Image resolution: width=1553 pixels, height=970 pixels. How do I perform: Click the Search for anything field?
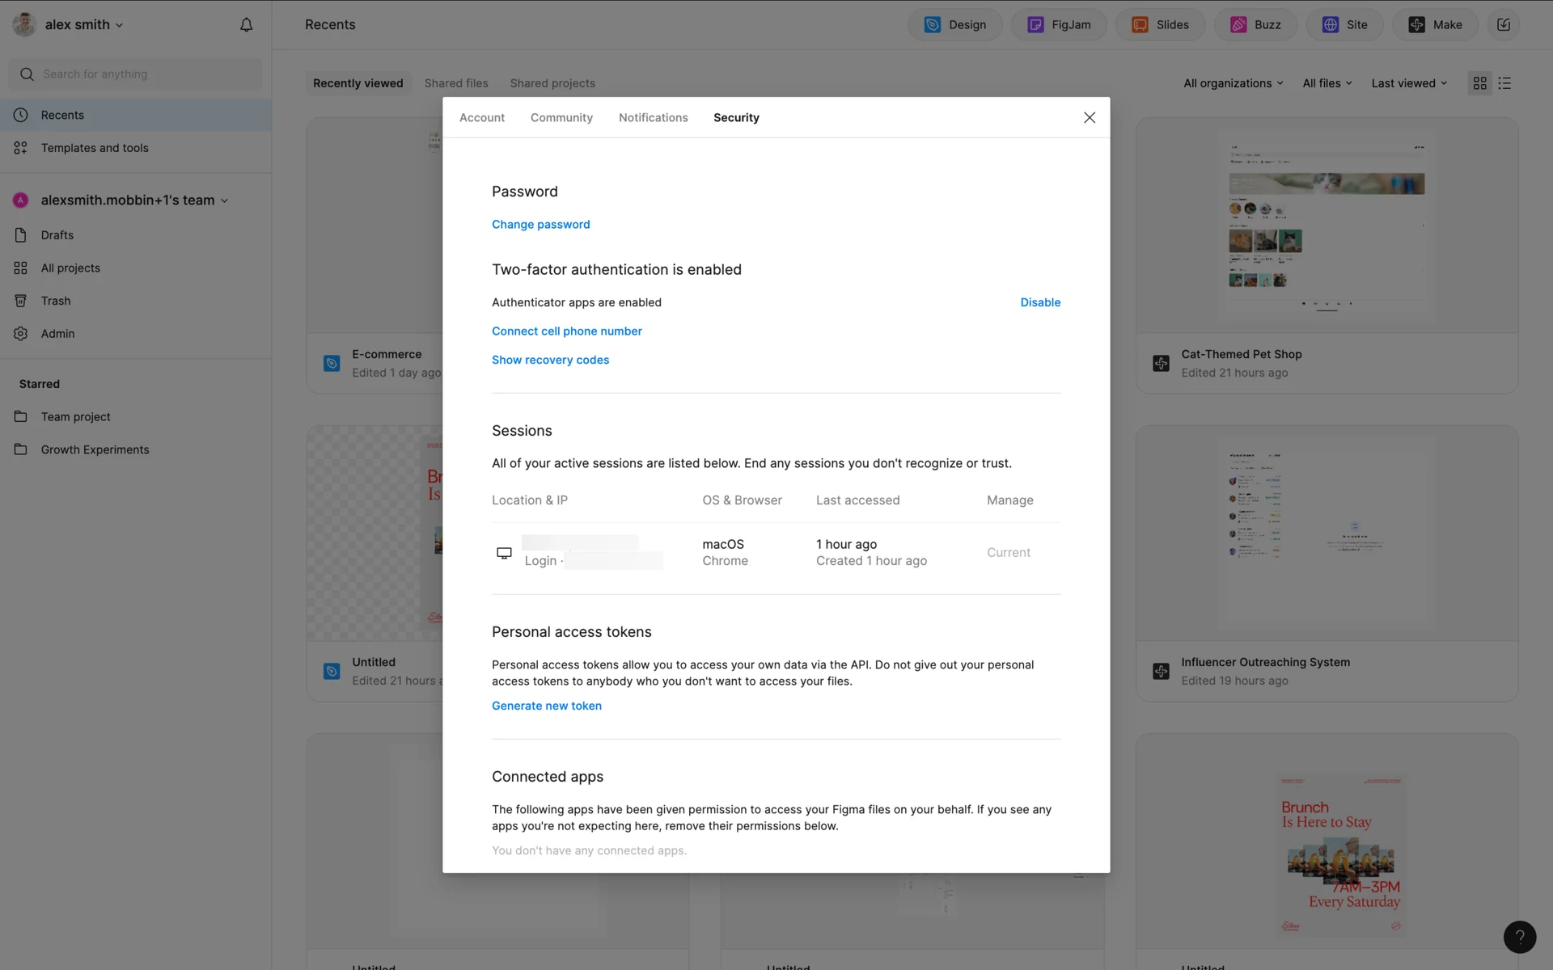(136, 74)
